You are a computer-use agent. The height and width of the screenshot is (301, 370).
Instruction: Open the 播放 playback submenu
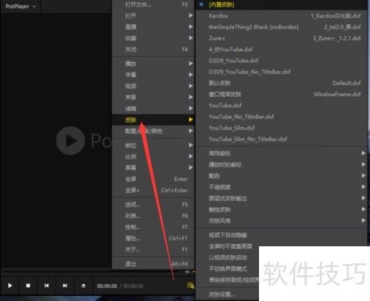[153, 64]
